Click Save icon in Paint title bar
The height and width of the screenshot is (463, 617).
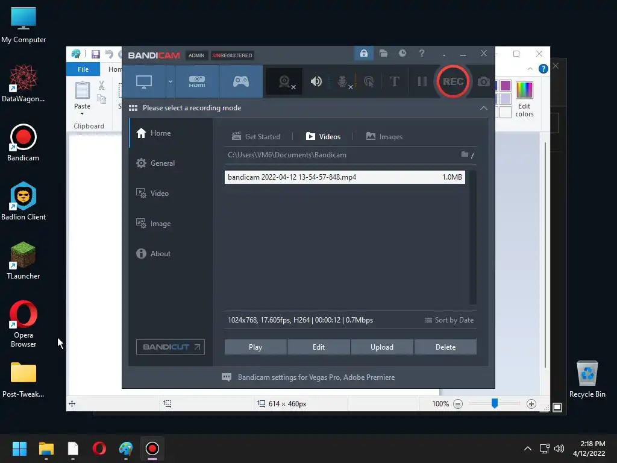point(96,54)
